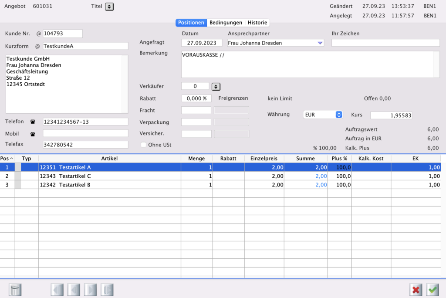Go to the previous record
Viewport: 446px width, 298px height.
[x=74, y=290]
